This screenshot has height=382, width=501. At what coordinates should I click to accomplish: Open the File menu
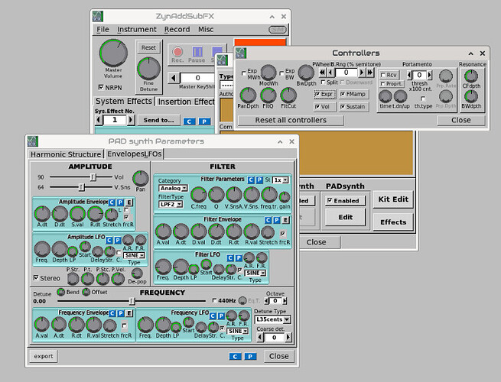102,29
